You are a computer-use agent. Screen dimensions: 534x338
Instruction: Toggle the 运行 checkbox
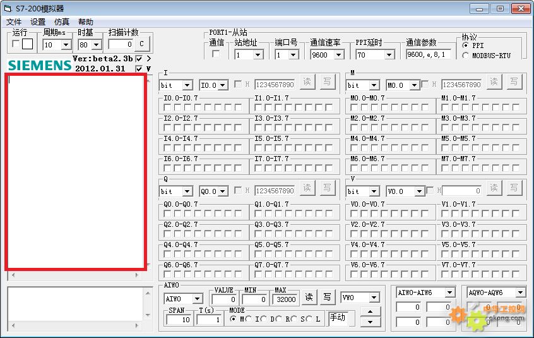point(16,44)
